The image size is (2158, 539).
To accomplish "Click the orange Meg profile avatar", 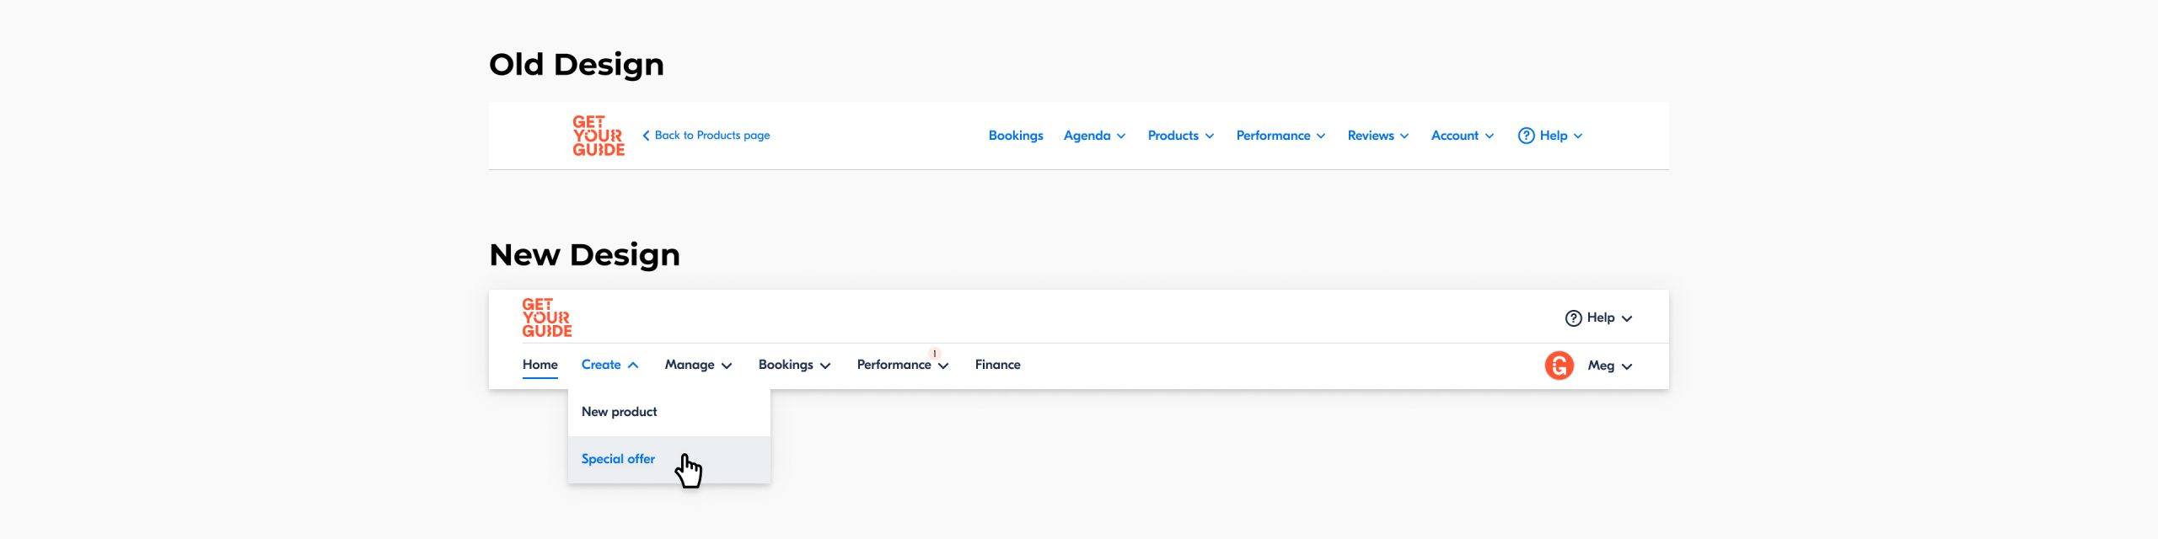I will point(1559,366).
